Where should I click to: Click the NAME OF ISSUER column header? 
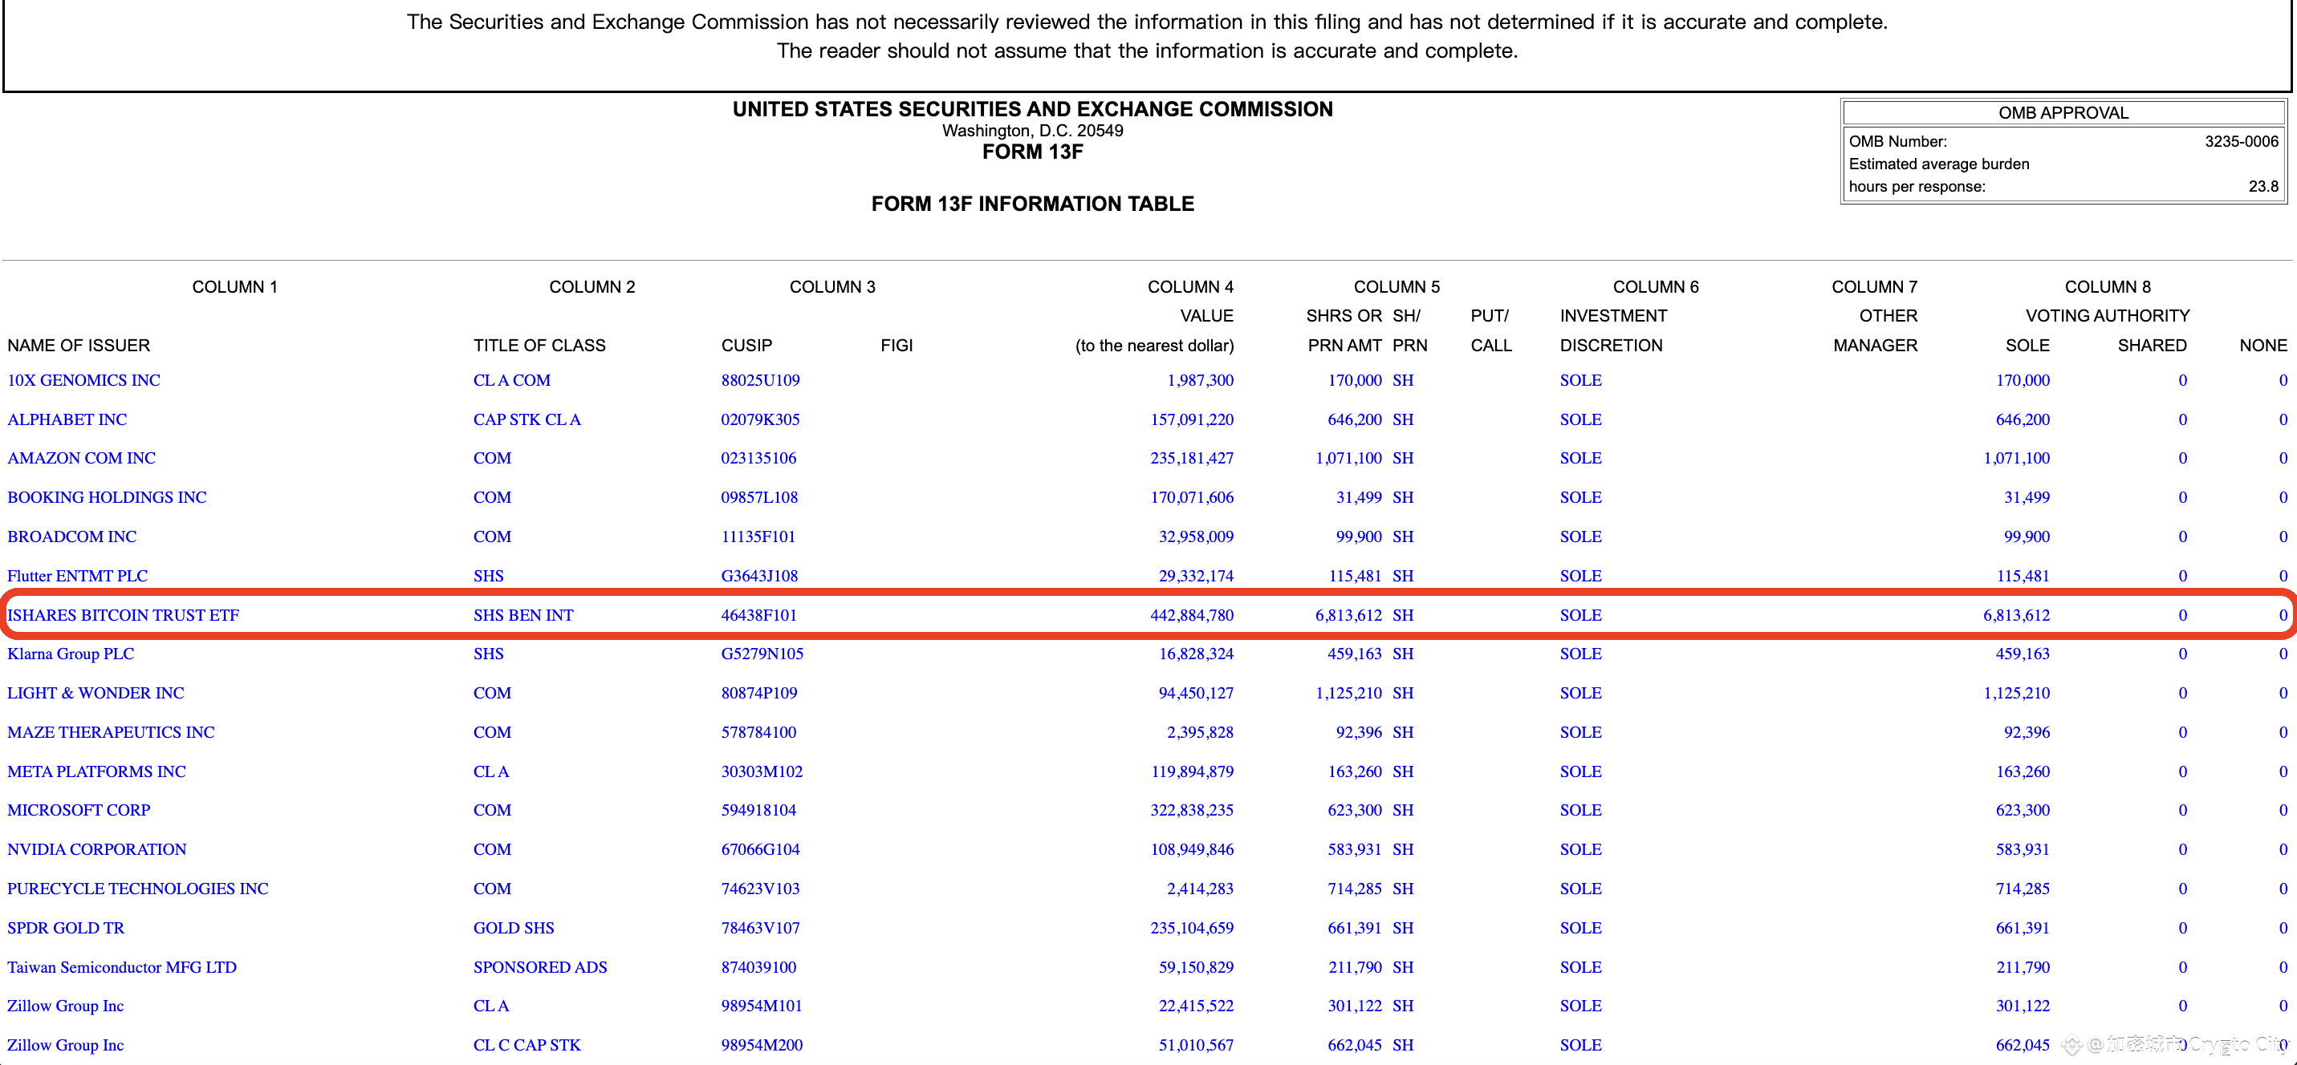[79, 346]
